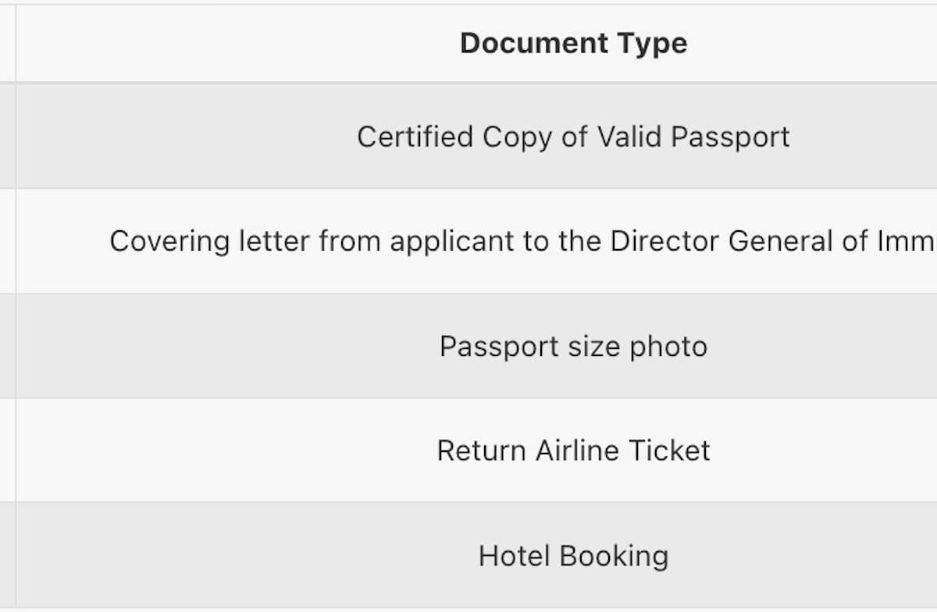
Task: Click the "Return Airline Ticket" entry
Action: [573, 450]
